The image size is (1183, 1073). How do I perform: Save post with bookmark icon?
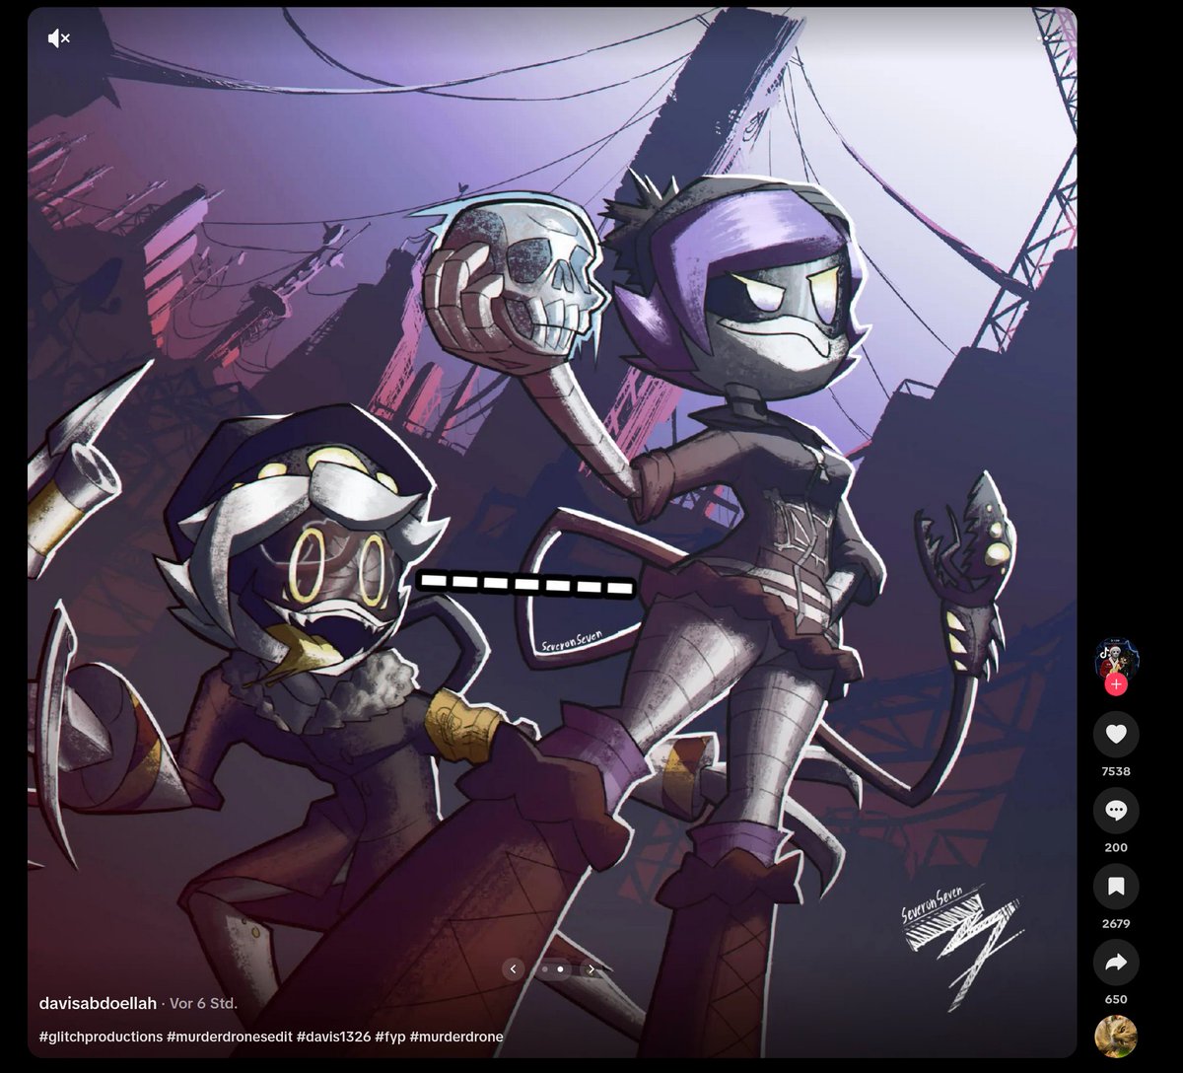coord(1116,887)
